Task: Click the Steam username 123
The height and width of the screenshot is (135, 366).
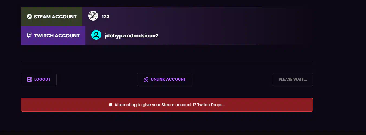Action: (106, 17)
